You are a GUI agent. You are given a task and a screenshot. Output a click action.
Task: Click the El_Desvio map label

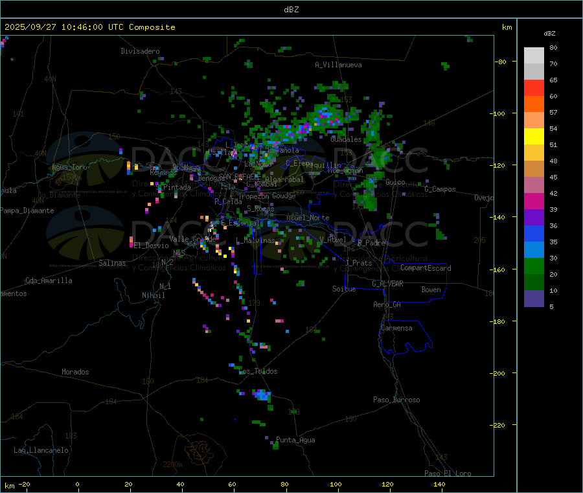coord(152,246)
